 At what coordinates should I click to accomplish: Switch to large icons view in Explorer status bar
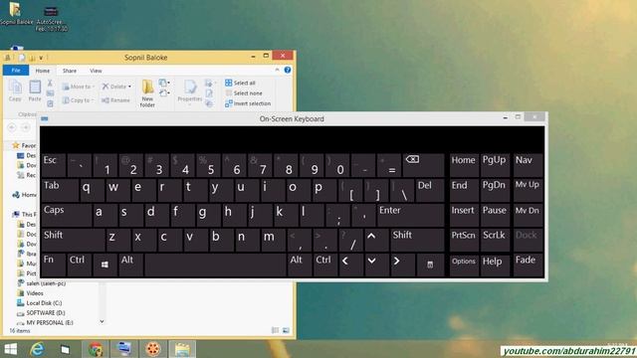286,330
